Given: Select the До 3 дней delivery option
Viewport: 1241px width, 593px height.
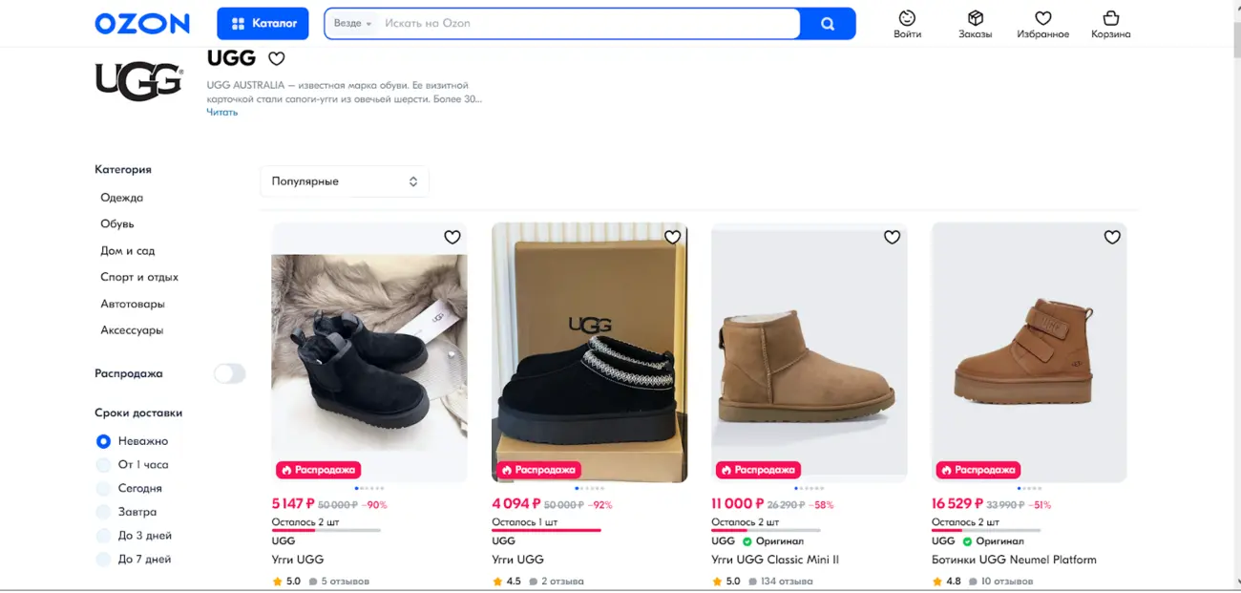Looking at the screenshot, I should pyautogui.click(x=104, y=536).
